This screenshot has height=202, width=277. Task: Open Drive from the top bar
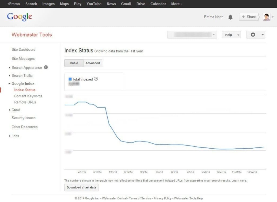click(x=141, y=4)
